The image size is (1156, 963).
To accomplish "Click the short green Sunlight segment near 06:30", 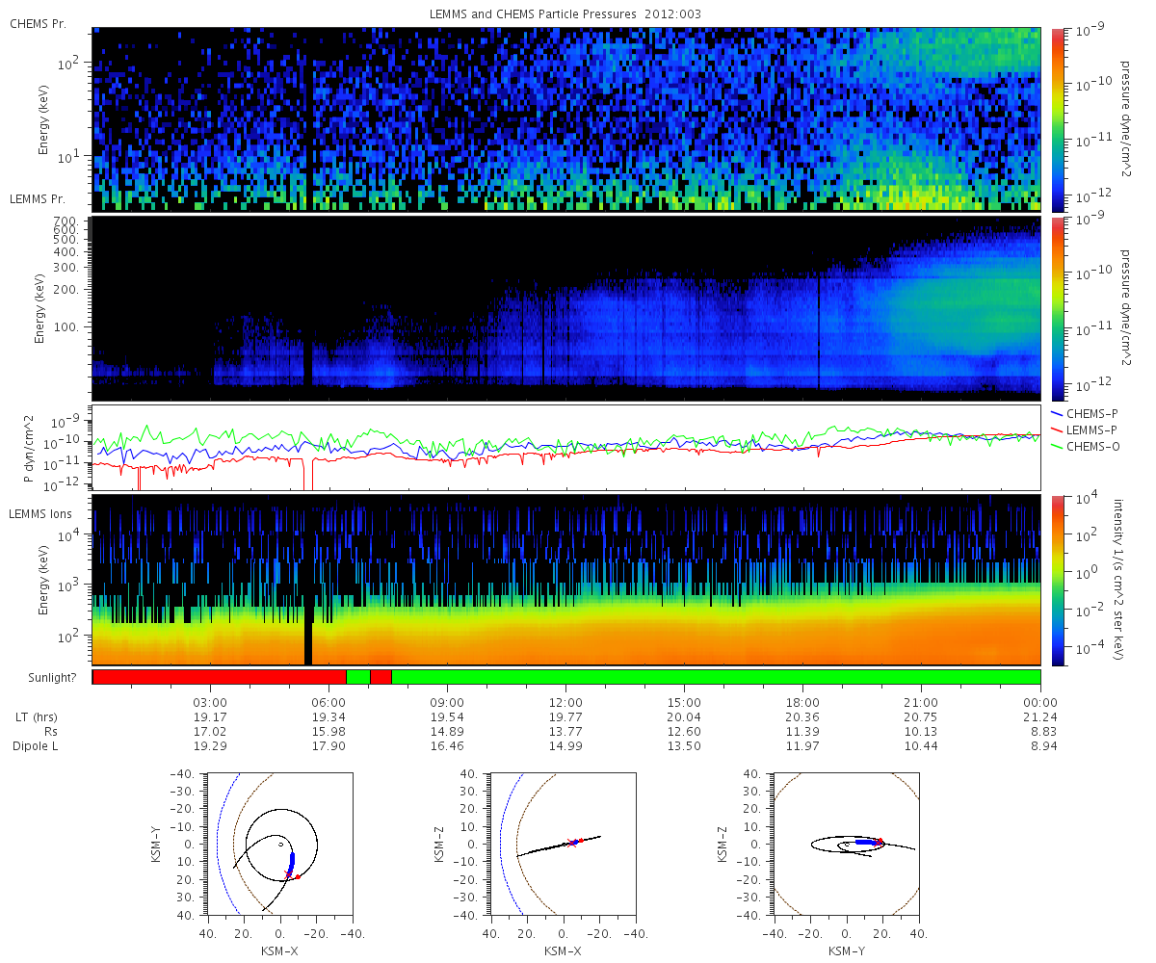I will click(357, 677).
